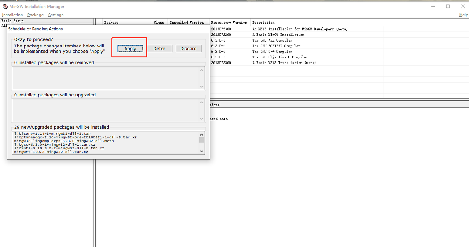Open the Package menu
The width and height of the screenshot is (469, 247).
[x=36, y=15]
